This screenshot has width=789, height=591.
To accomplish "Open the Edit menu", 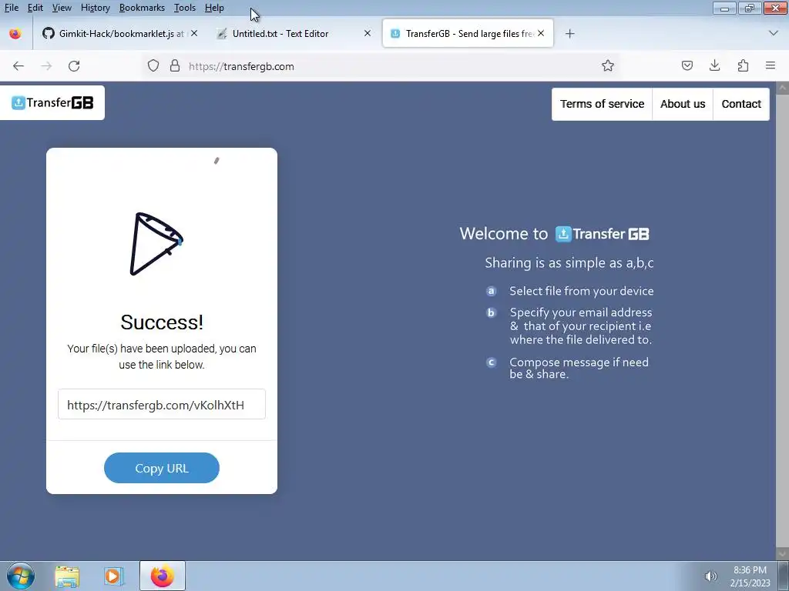I will coord(35,8).
